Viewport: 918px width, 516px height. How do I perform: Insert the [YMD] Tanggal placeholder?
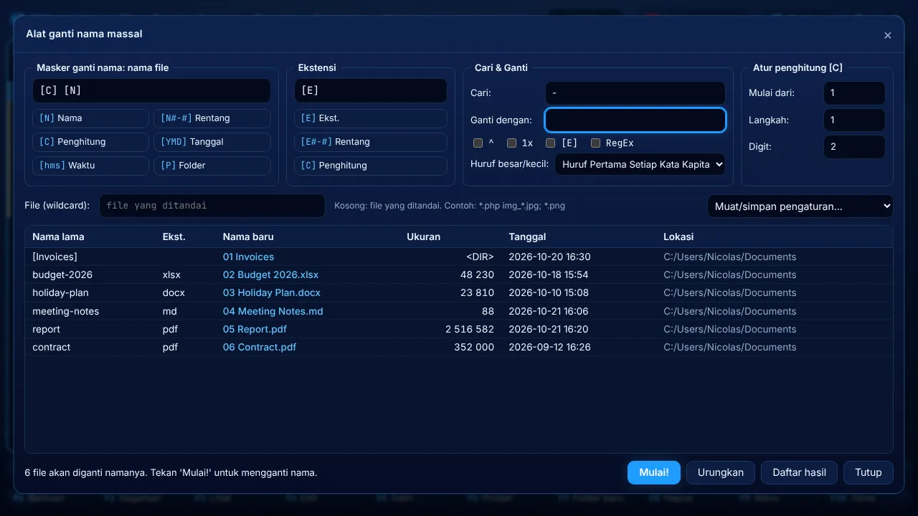pos(212,142)
